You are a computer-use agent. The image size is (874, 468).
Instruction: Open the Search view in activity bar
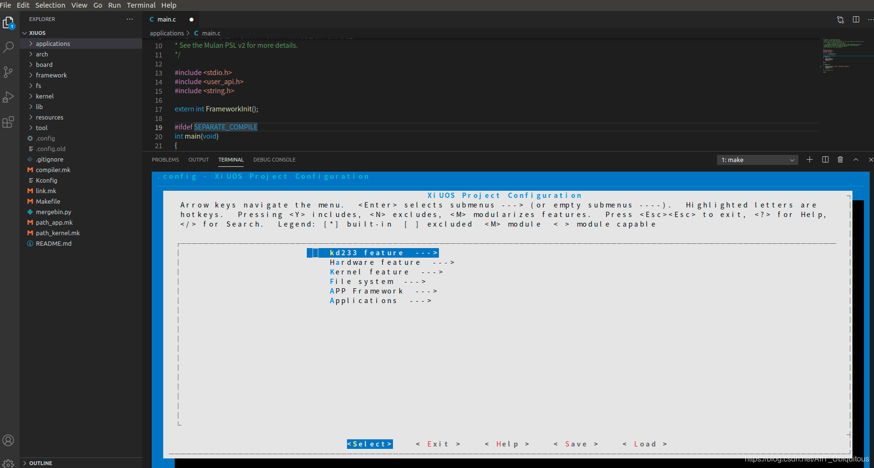click(9, 47)
